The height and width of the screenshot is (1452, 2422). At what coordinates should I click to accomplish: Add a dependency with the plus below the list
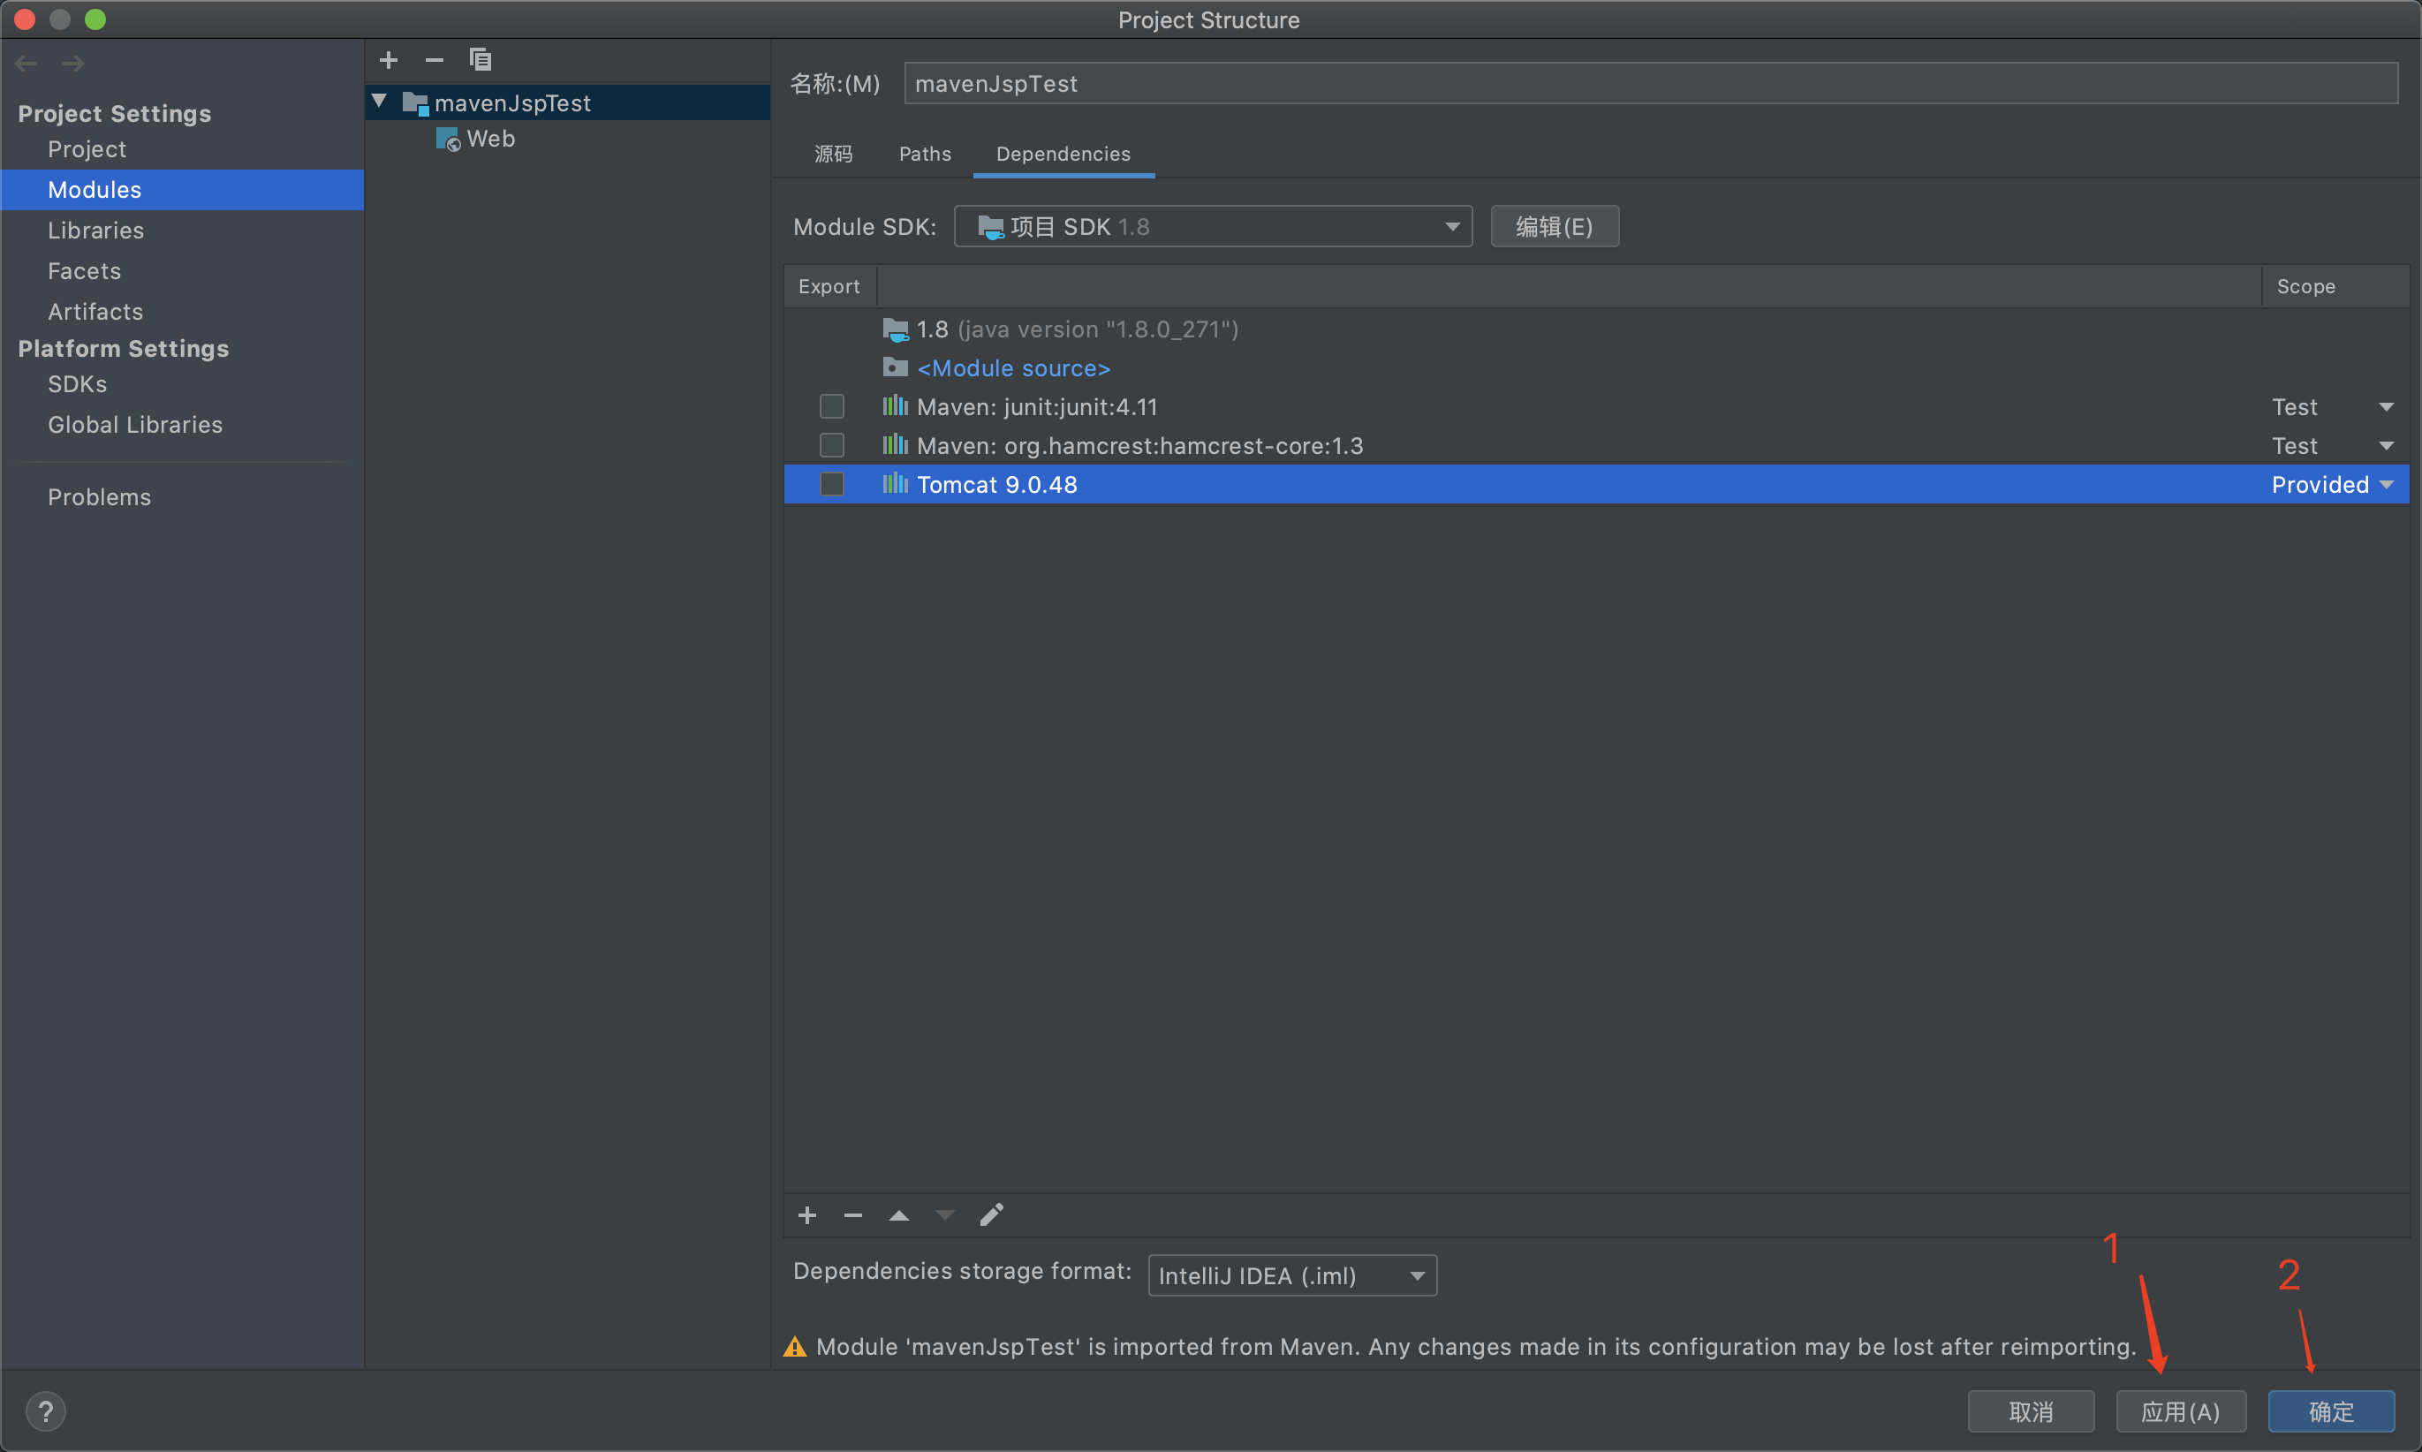tap(807, 1215)
